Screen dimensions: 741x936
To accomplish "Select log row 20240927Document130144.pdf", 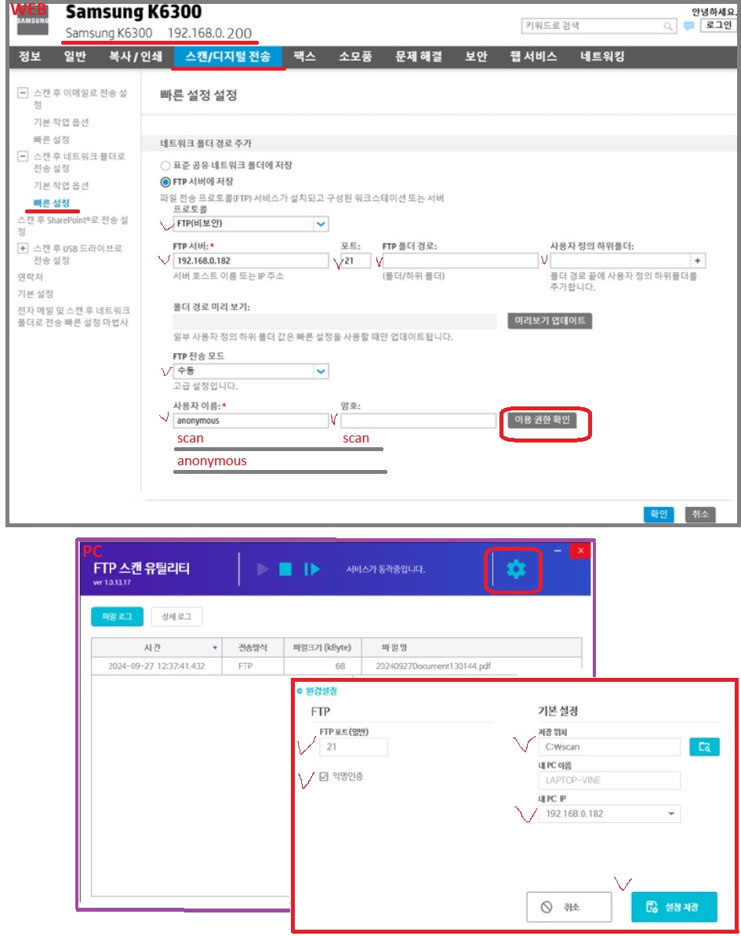I will [x=336, y=666].
